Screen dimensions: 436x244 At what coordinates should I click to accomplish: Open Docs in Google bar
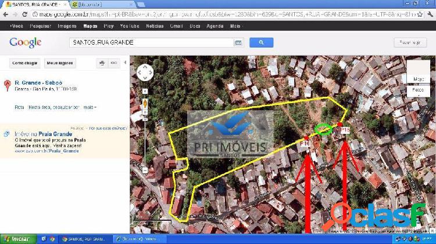click(x=195, y=26)
